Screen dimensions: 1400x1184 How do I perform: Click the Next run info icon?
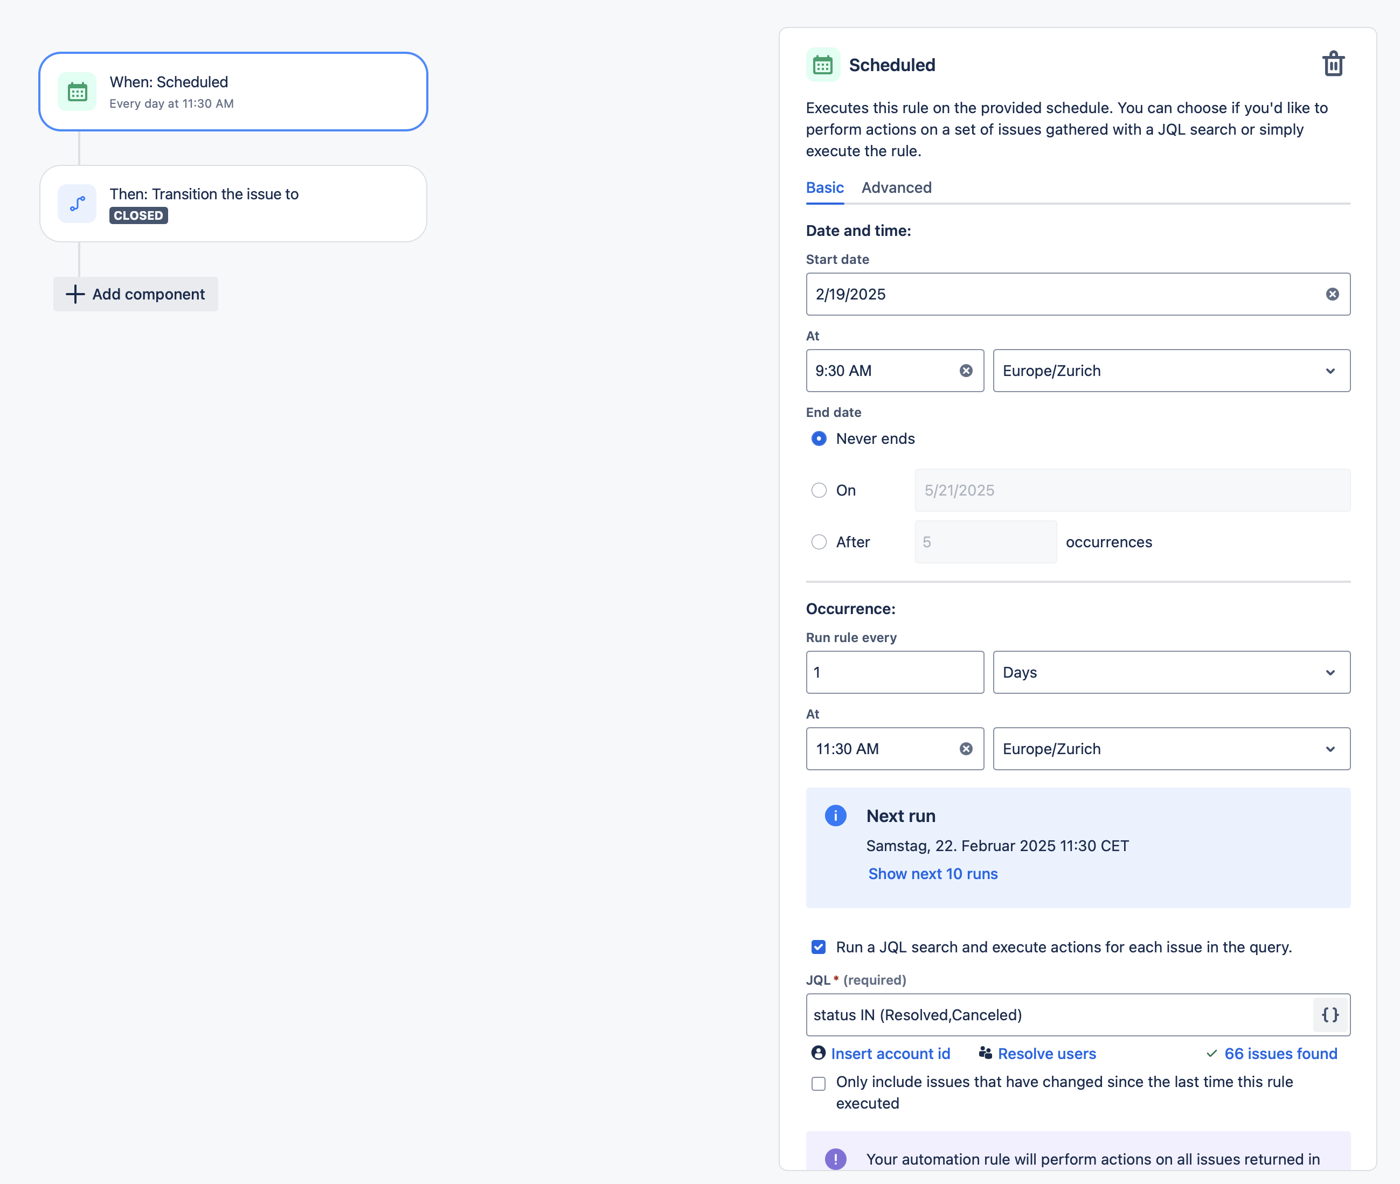click(x=835, y=816)
